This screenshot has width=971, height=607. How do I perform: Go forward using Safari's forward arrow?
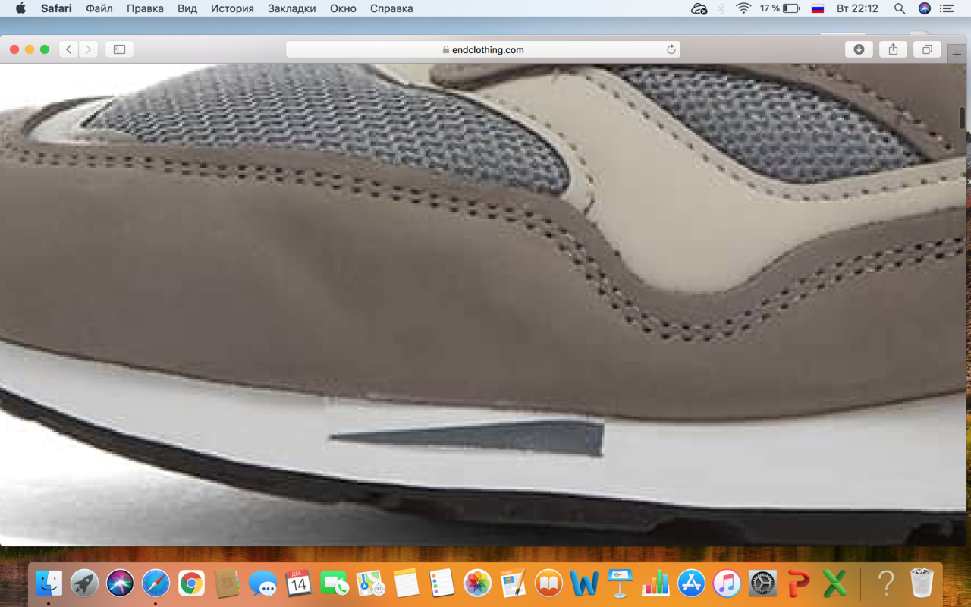pos(89,49)
